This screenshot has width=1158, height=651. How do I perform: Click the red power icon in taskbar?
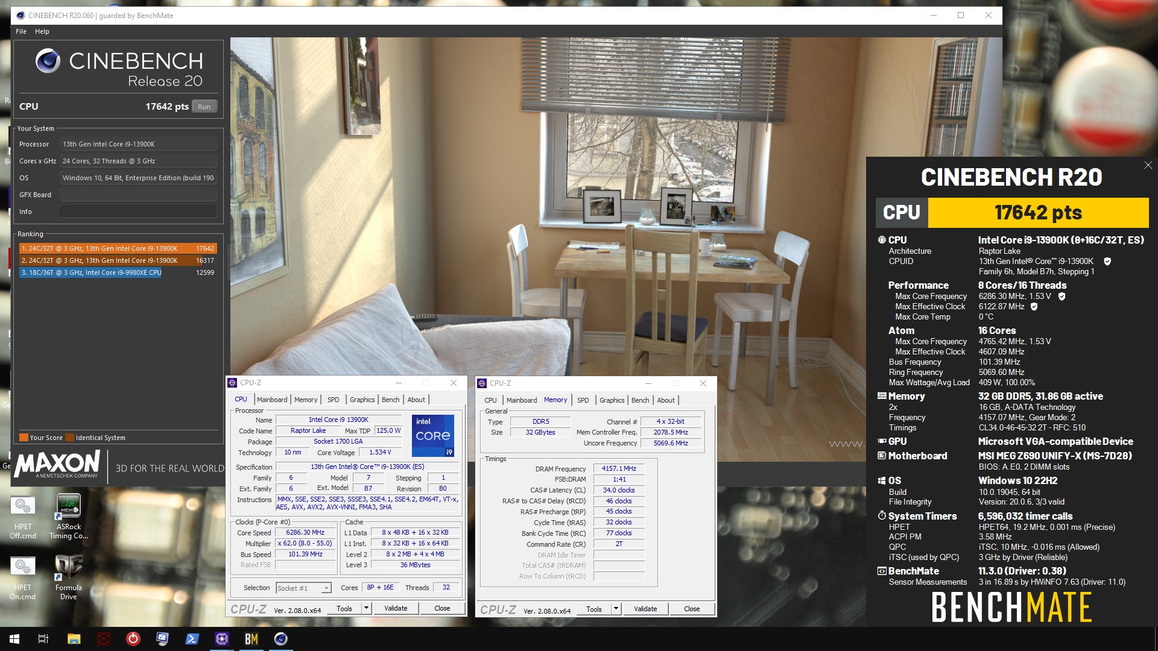(x=133, y=639)
